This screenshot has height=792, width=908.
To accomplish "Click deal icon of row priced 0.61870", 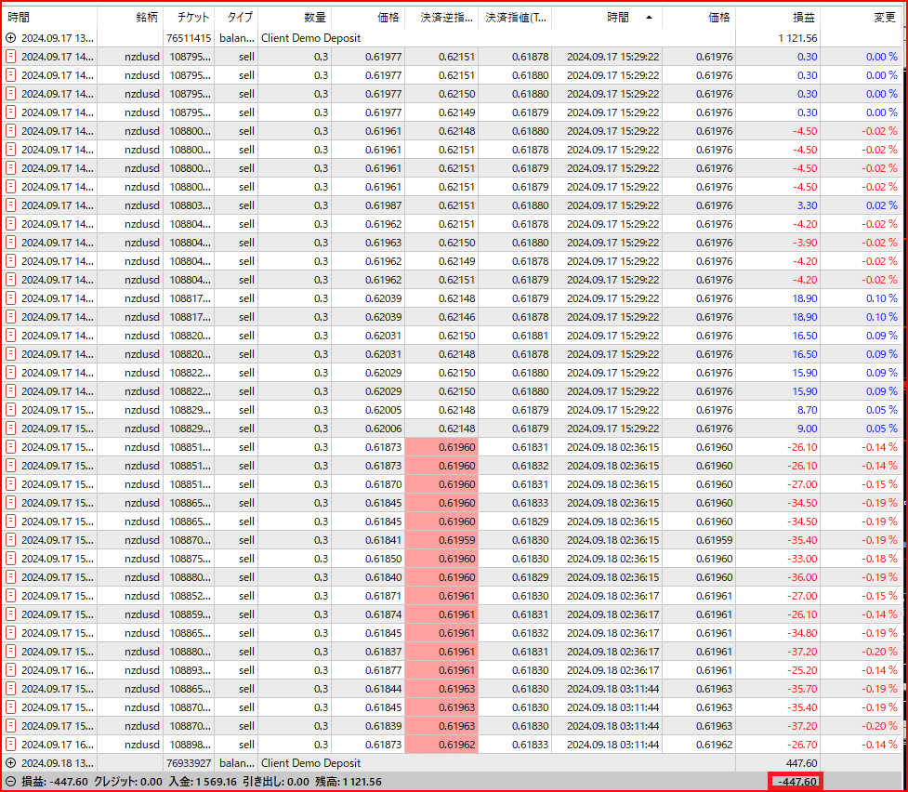I will click(x=10, y=483).
